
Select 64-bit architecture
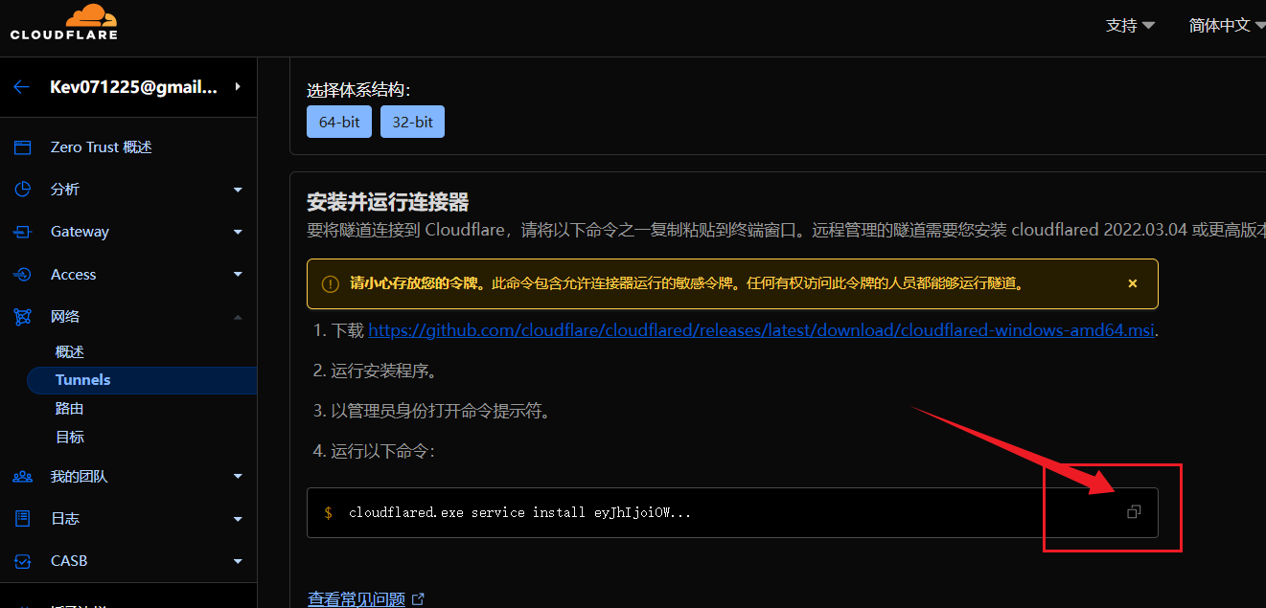point(339,123)
